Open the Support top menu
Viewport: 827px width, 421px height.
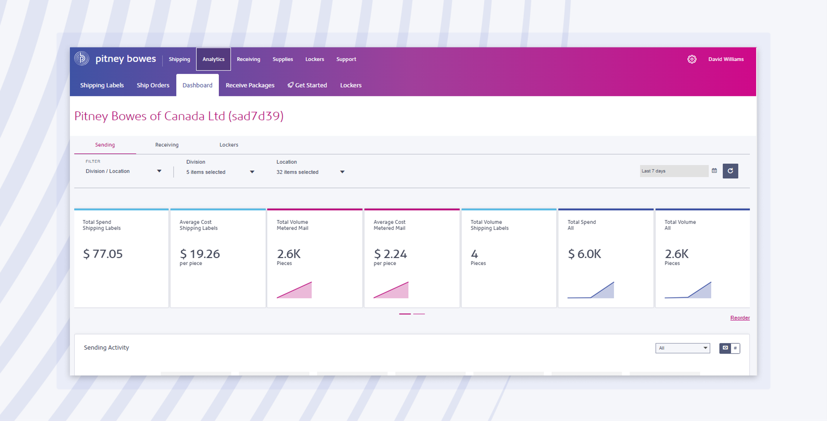pos(346,59)
